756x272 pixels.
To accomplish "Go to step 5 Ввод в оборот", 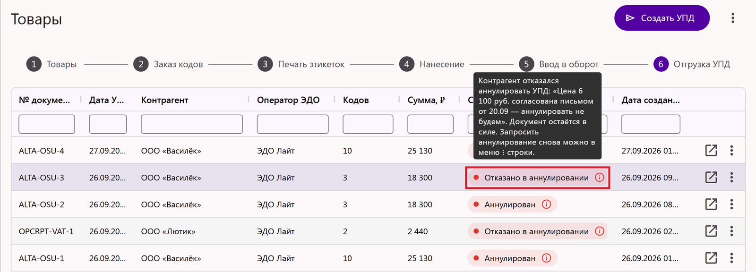I will click(x=559, y=64).
